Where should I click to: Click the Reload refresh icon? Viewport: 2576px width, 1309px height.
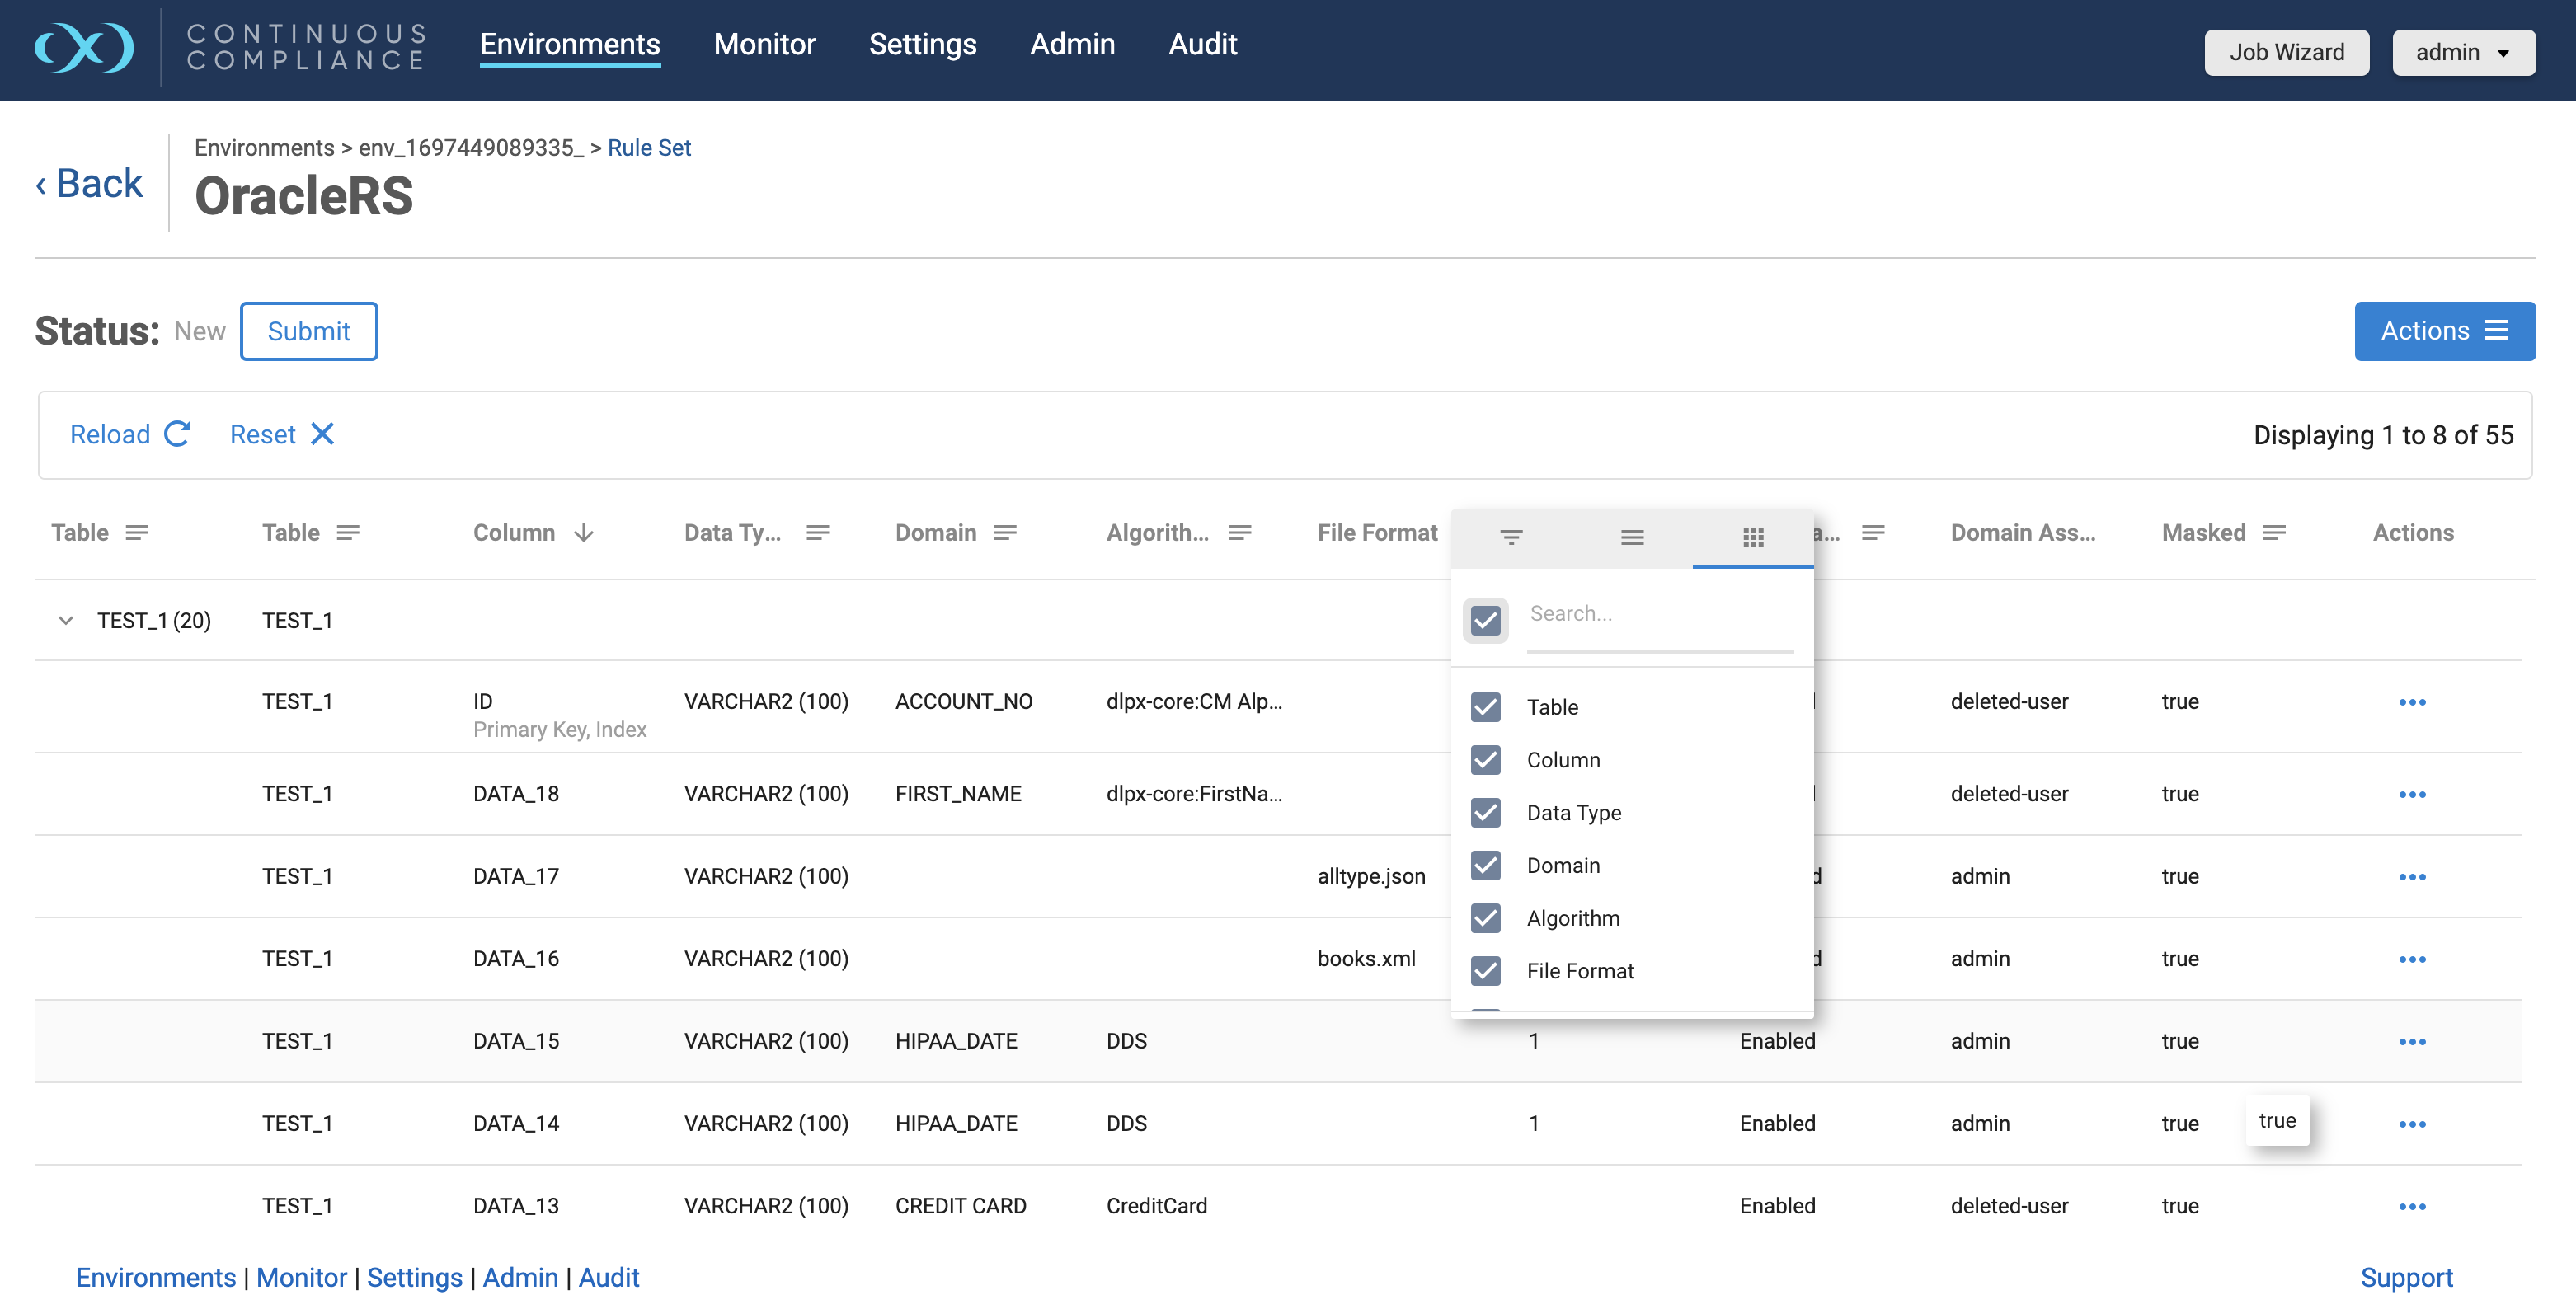pos(177,434)
